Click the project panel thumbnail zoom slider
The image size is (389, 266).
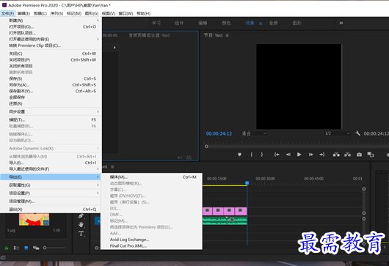pyautogui.click(x=54, y=248)
